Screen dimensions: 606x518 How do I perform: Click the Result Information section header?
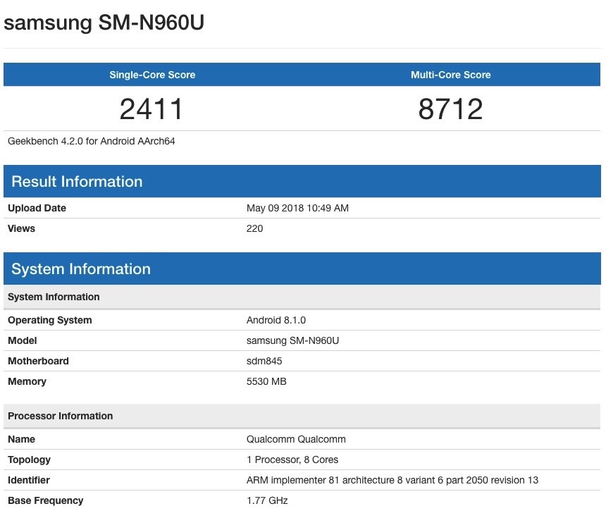coord(75,181)
